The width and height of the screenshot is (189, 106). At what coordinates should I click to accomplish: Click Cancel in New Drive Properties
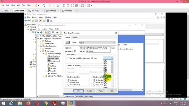click(x=89, y=91)
